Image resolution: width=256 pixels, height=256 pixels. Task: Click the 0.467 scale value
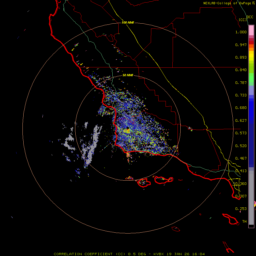coord(241,158)
